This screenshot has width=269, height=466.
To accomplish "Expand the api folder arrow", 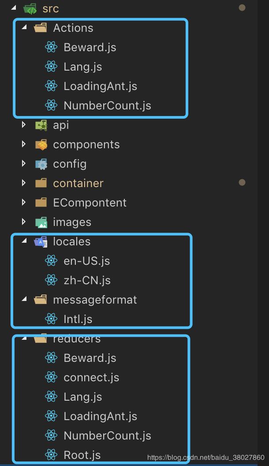I will (x=24, y=125).
